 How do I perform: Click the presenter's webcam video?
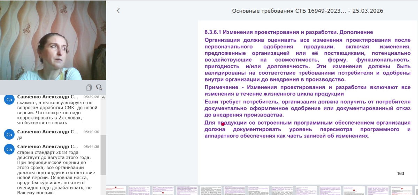[53, 40]
